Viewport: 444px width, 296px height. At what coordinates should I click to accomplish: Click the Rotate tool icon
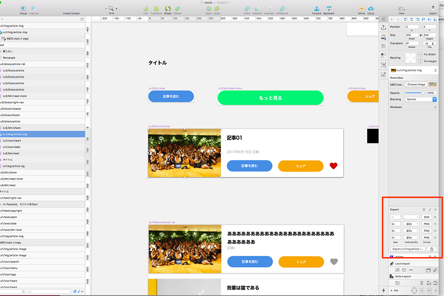coord(167,8)
